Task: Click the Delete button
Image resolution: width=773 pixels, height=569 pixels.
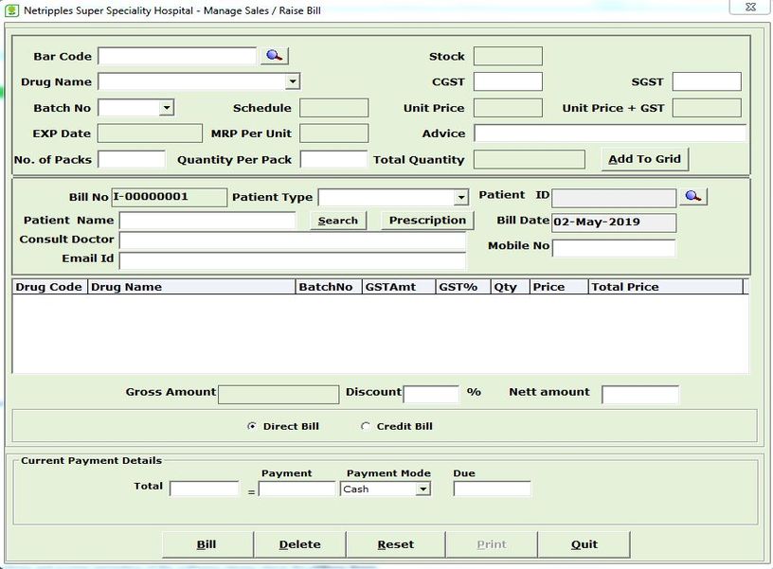Action: click(x=299, y=544)
